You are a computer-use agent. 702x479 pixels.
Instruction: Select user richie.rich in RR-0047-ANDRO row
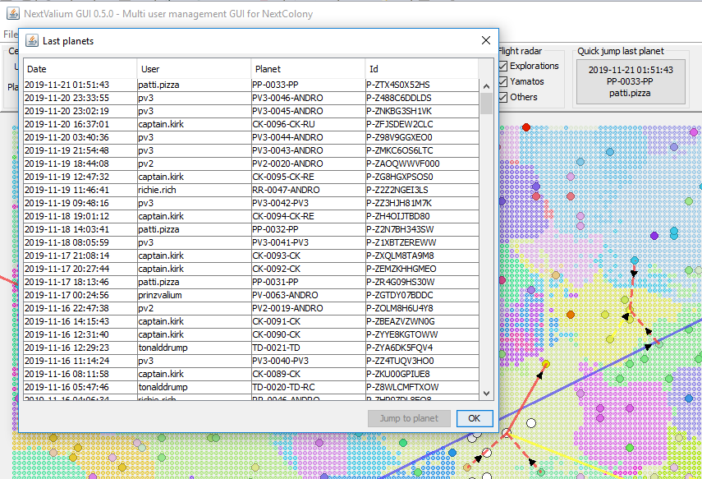point(194,190)
